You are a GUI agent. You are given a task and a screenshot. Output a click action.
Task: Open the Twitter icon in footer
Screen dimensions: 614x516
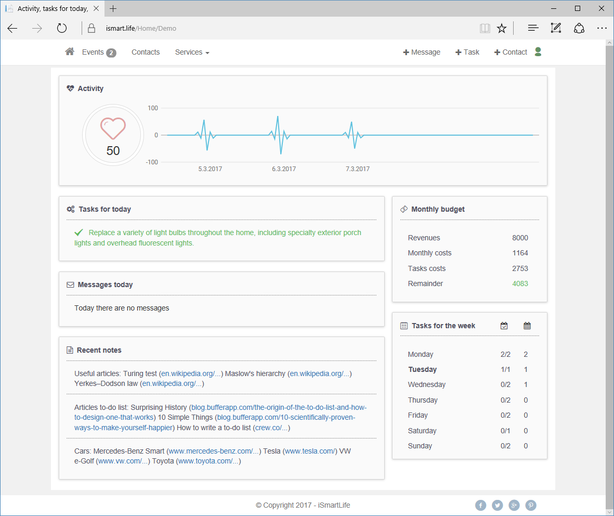tap(498, 506)
